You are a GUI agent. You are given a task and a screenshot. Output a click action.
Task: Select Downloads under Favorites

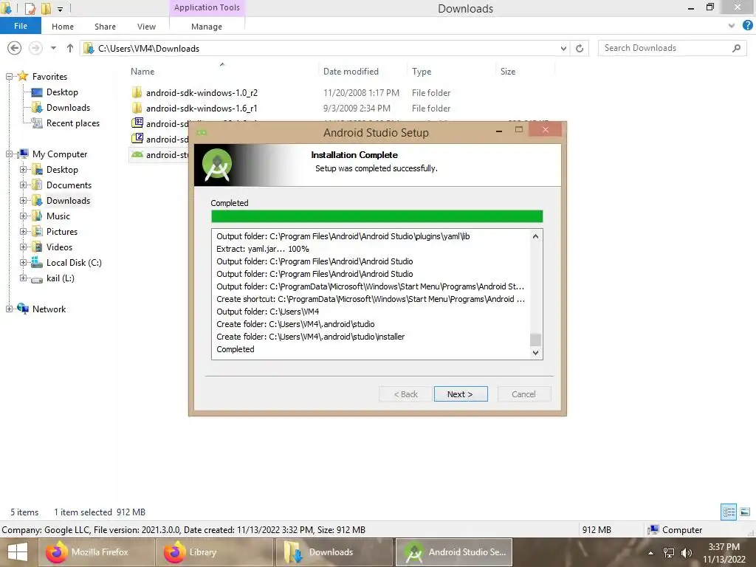click(x=68, y=108)
